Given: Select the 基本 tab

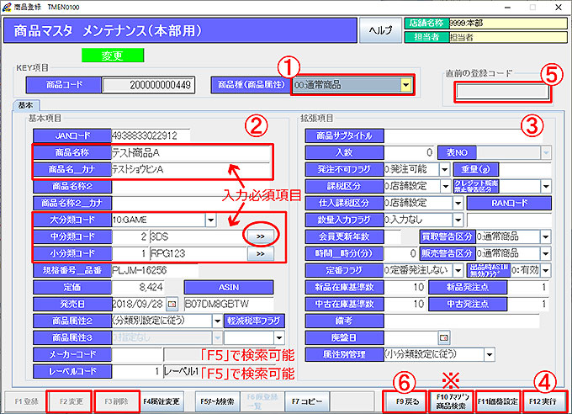Looking at the screenshot, I should (26, 105).
